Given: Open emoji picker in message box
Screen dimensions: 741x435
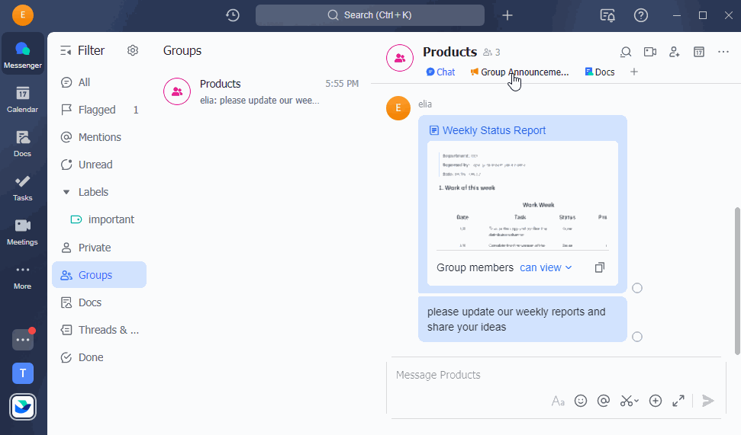Looking at the screenshot, I should click(x=581, y=401).
